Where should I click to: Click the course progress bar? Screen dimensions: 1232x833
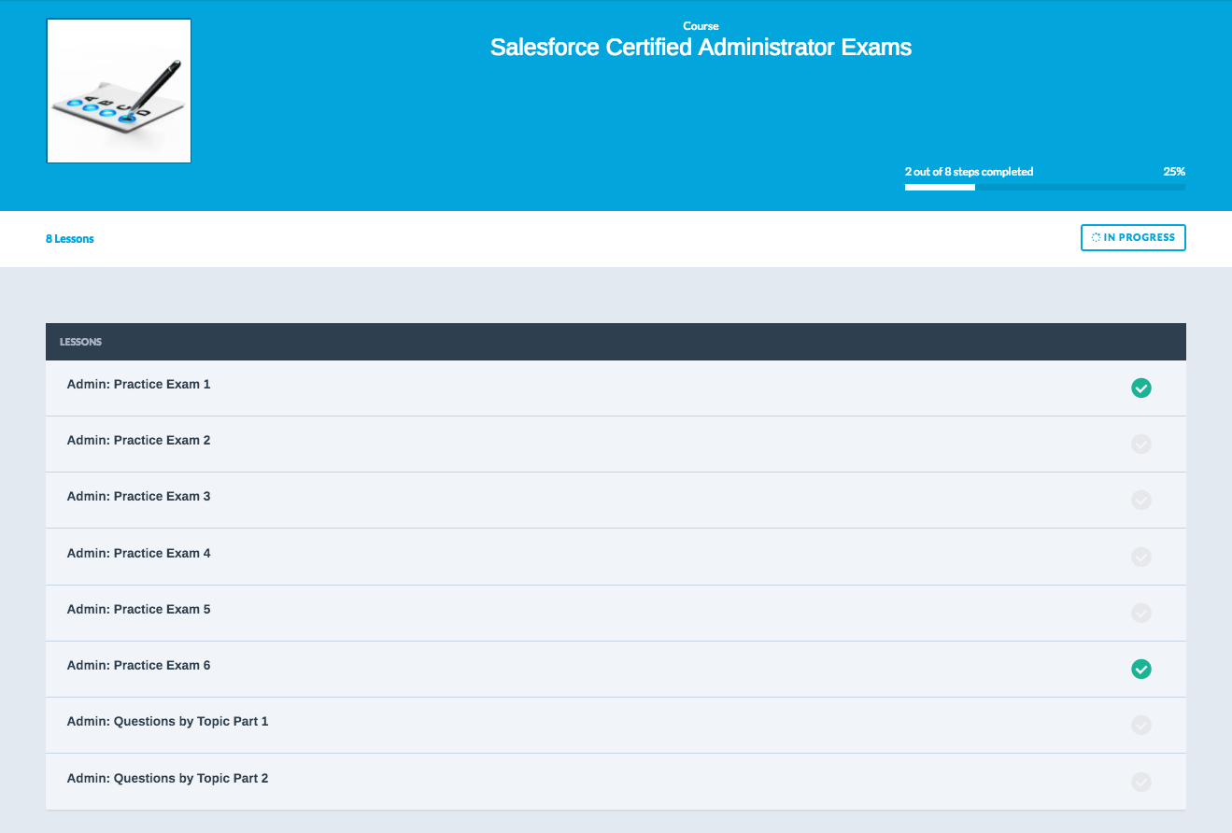[x=1045, y=187]
